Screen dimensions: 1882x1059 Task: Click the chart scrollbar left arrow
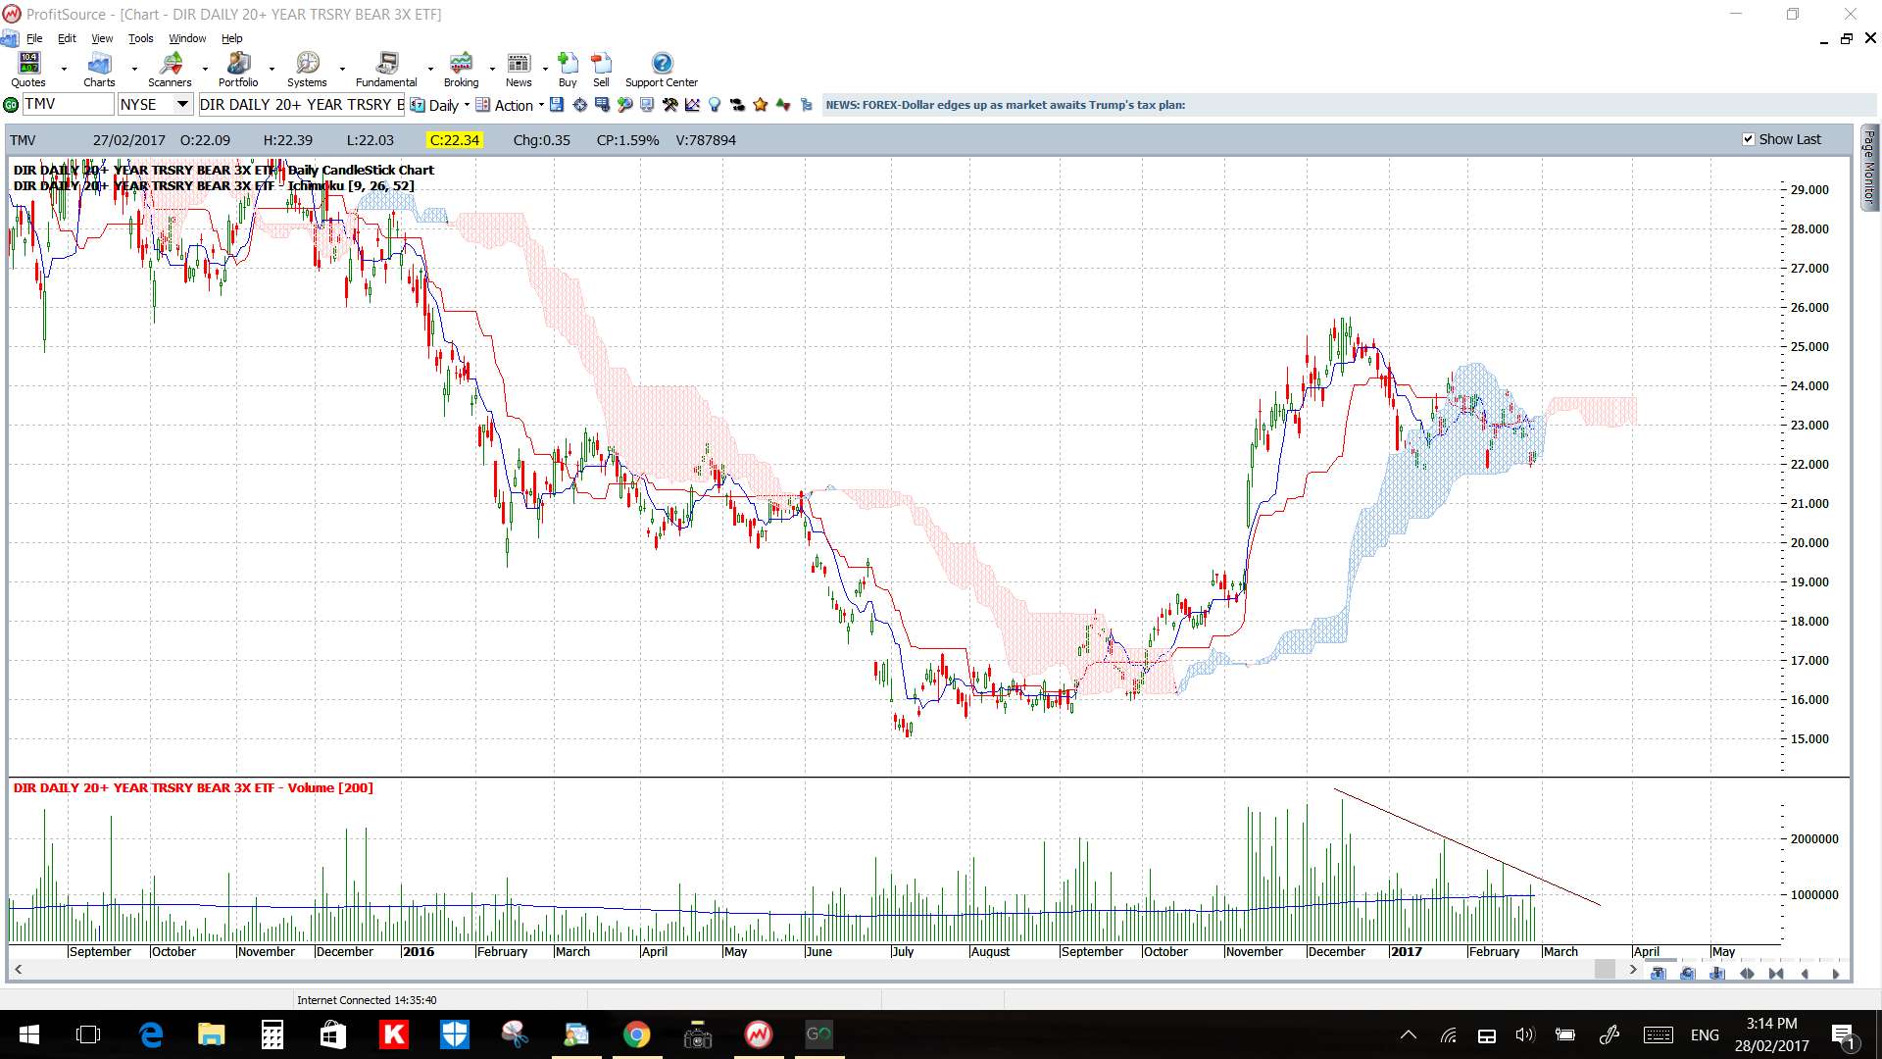pyautogui.click(x=18, y=969)
